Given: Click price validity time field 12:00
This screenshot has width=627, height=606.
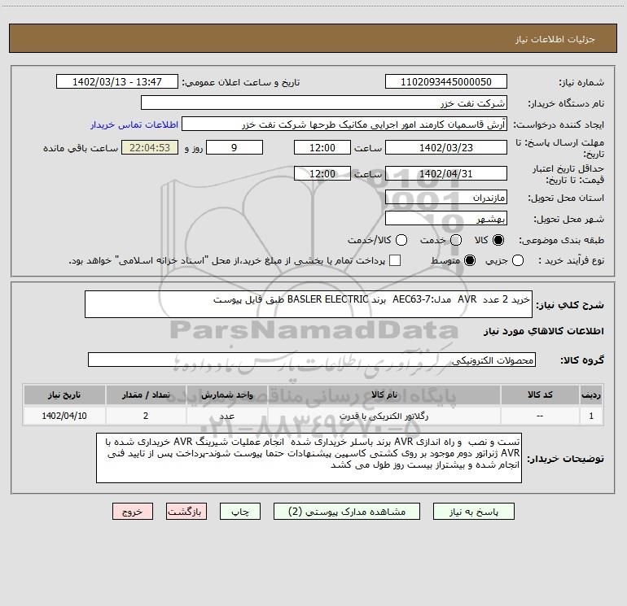Looking at the screenshot, I should [322, 173].
